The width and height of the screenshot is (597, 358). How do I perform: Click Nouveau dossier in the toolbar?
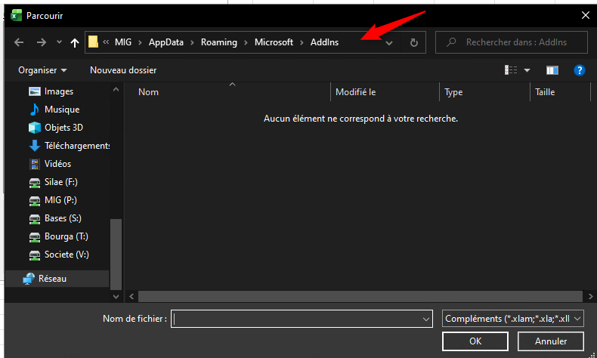[123, 70]
